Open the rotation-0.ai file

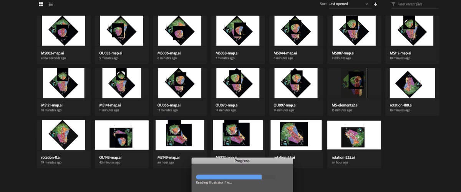click(63, 135)
